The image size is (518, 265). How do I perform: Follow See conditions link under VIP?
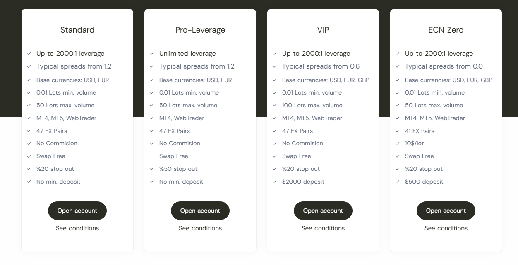(323, 228)
